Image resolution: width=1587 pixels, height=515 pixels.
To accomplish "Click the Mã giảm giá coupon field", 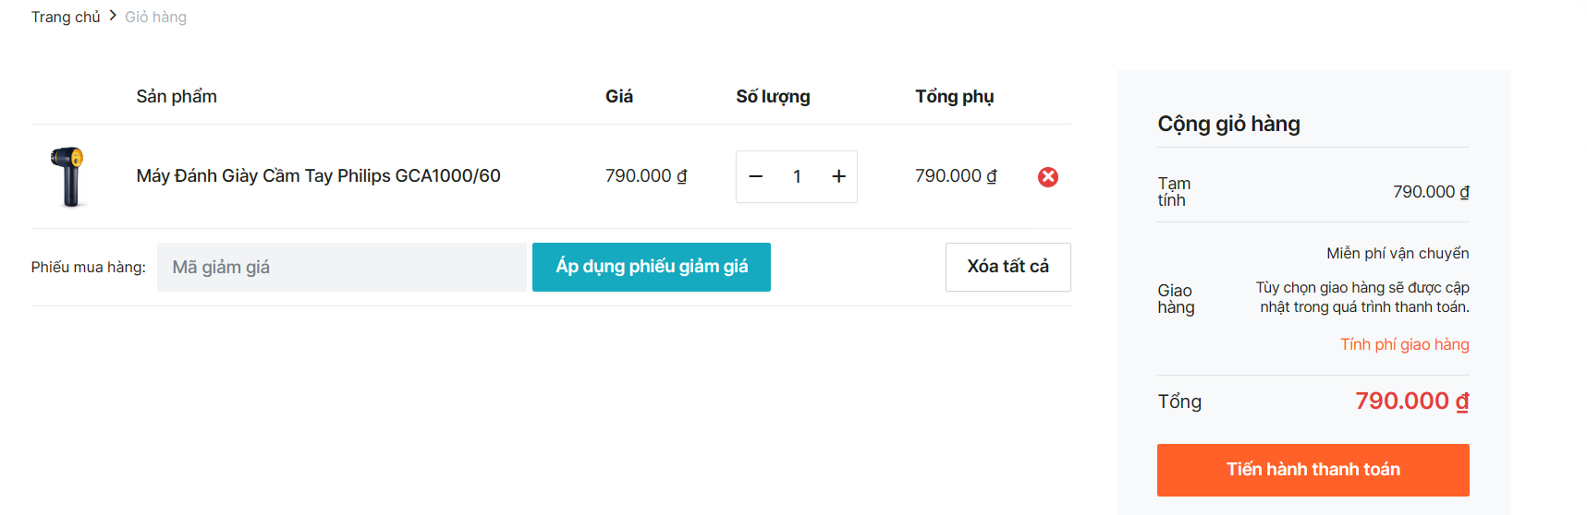I will coord(341,268).
